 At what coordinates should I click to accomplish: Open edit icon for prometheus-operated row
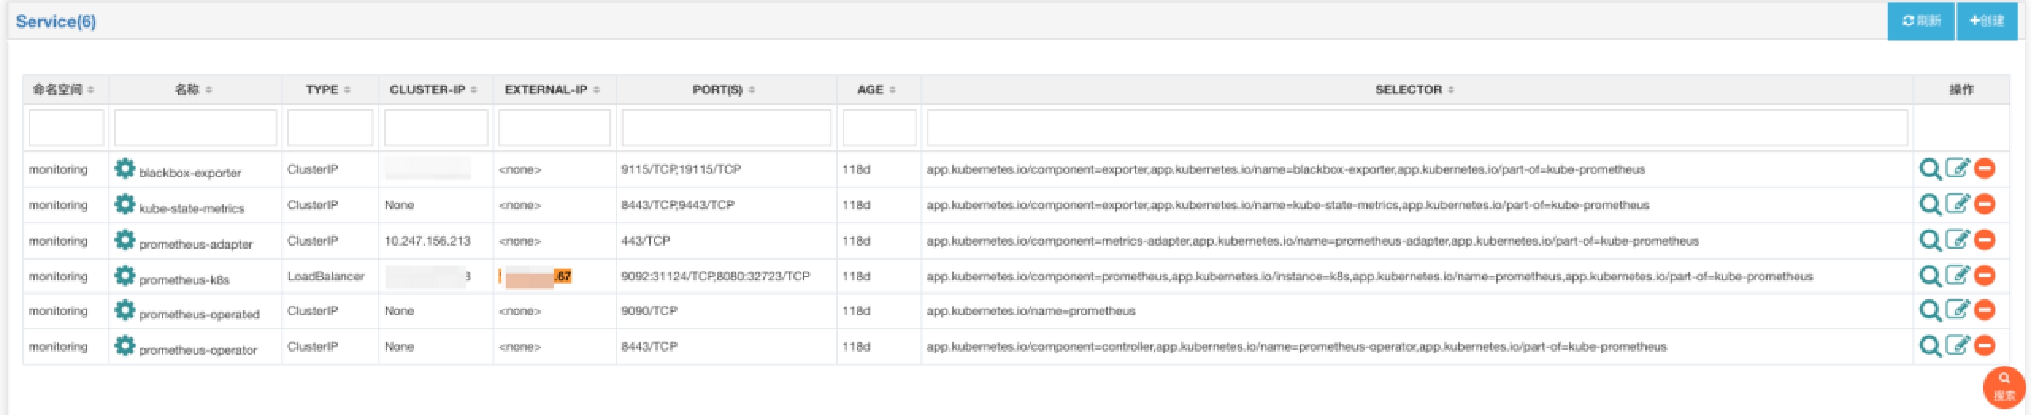pyautogui.click(x=1957, y=310)
